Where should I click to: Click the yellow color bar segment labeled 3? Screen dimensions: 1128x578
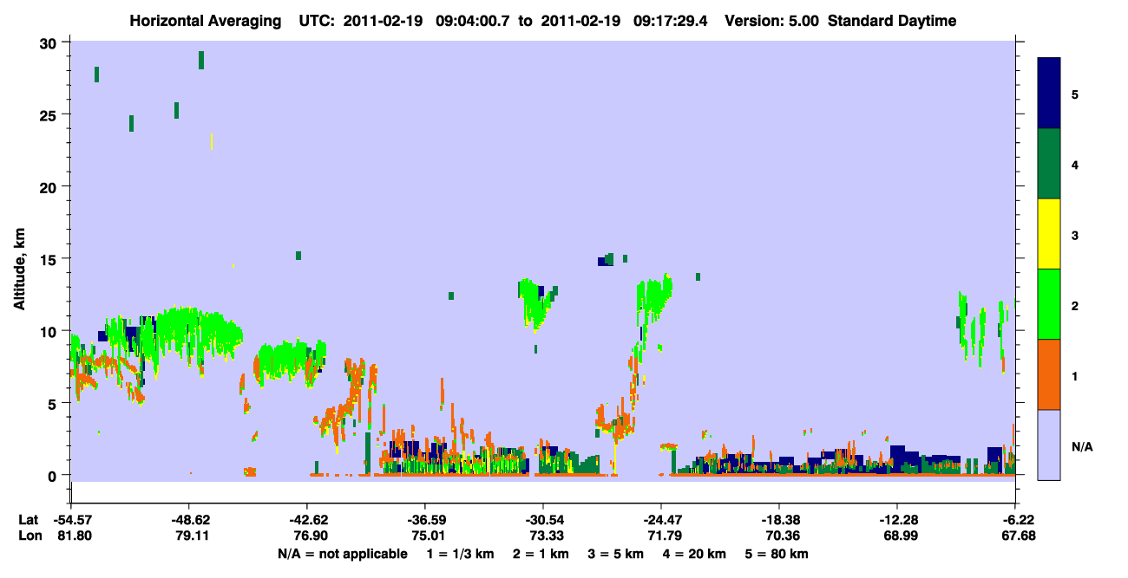1049,234
